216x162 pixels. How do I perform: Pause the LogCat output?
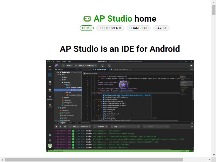pyautogui.click(x=60, y=127)
